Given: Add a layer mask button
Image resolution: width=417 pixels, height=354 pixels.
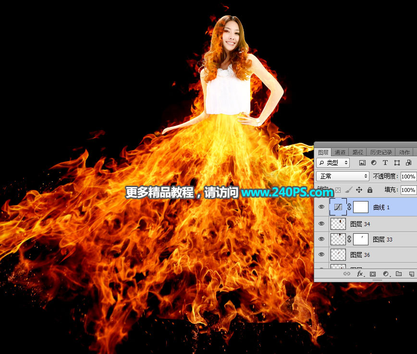Looking at the screenshot, I should [373, 274].
